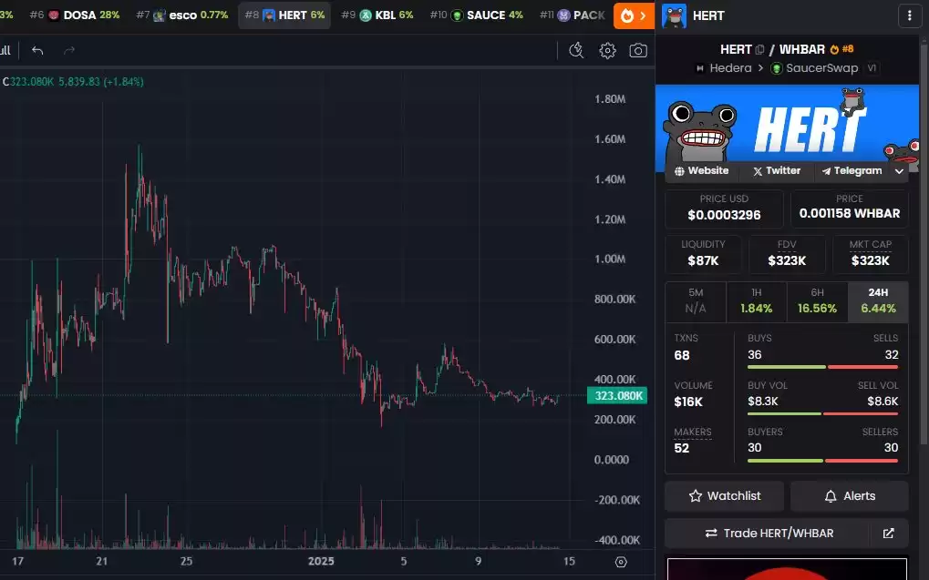The image size is (929, 580).
Task: Copy the HERT token address icon
Action: pyautogui.click(x=760, y=50)
